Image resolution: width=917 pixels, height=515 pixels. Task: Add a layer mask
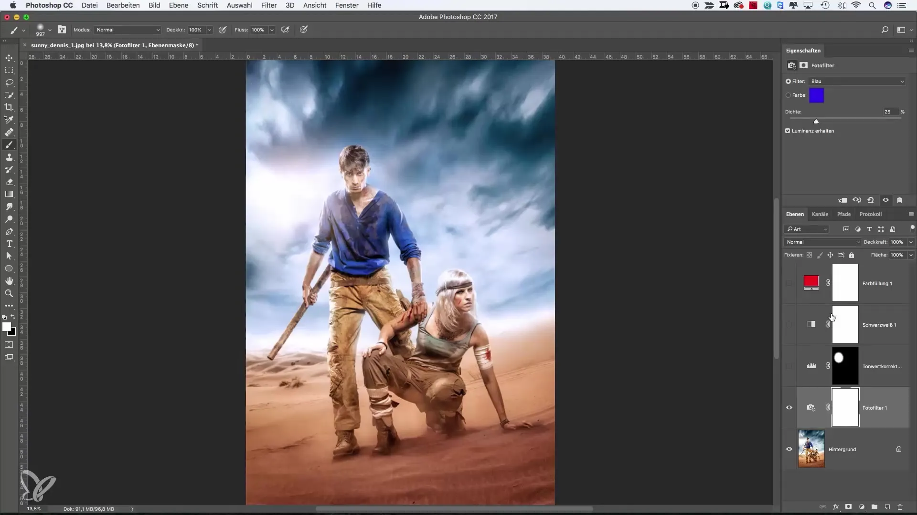coord(849,507)
